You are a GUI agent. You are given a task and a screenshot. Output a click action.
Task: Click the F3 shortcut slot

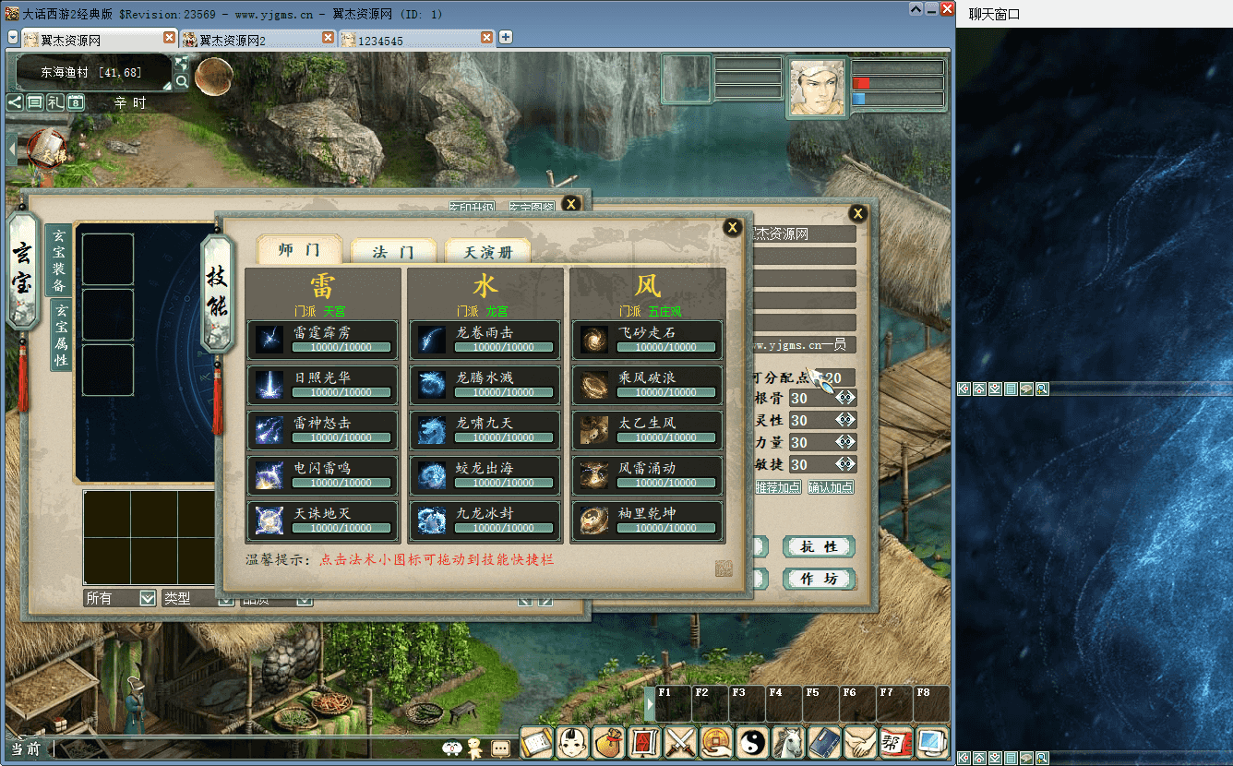pos(747,704)
